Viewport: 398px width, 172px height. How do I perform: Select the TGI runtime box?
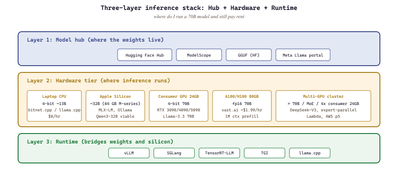tap(265, 153)
